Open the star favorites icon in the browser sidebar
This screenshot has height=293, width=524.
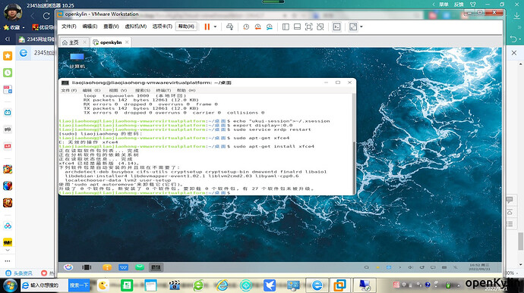[x=8, y=56]
